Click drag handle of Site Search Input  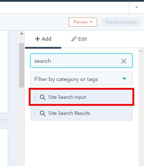pyautogui.click(x=35, y=97)
